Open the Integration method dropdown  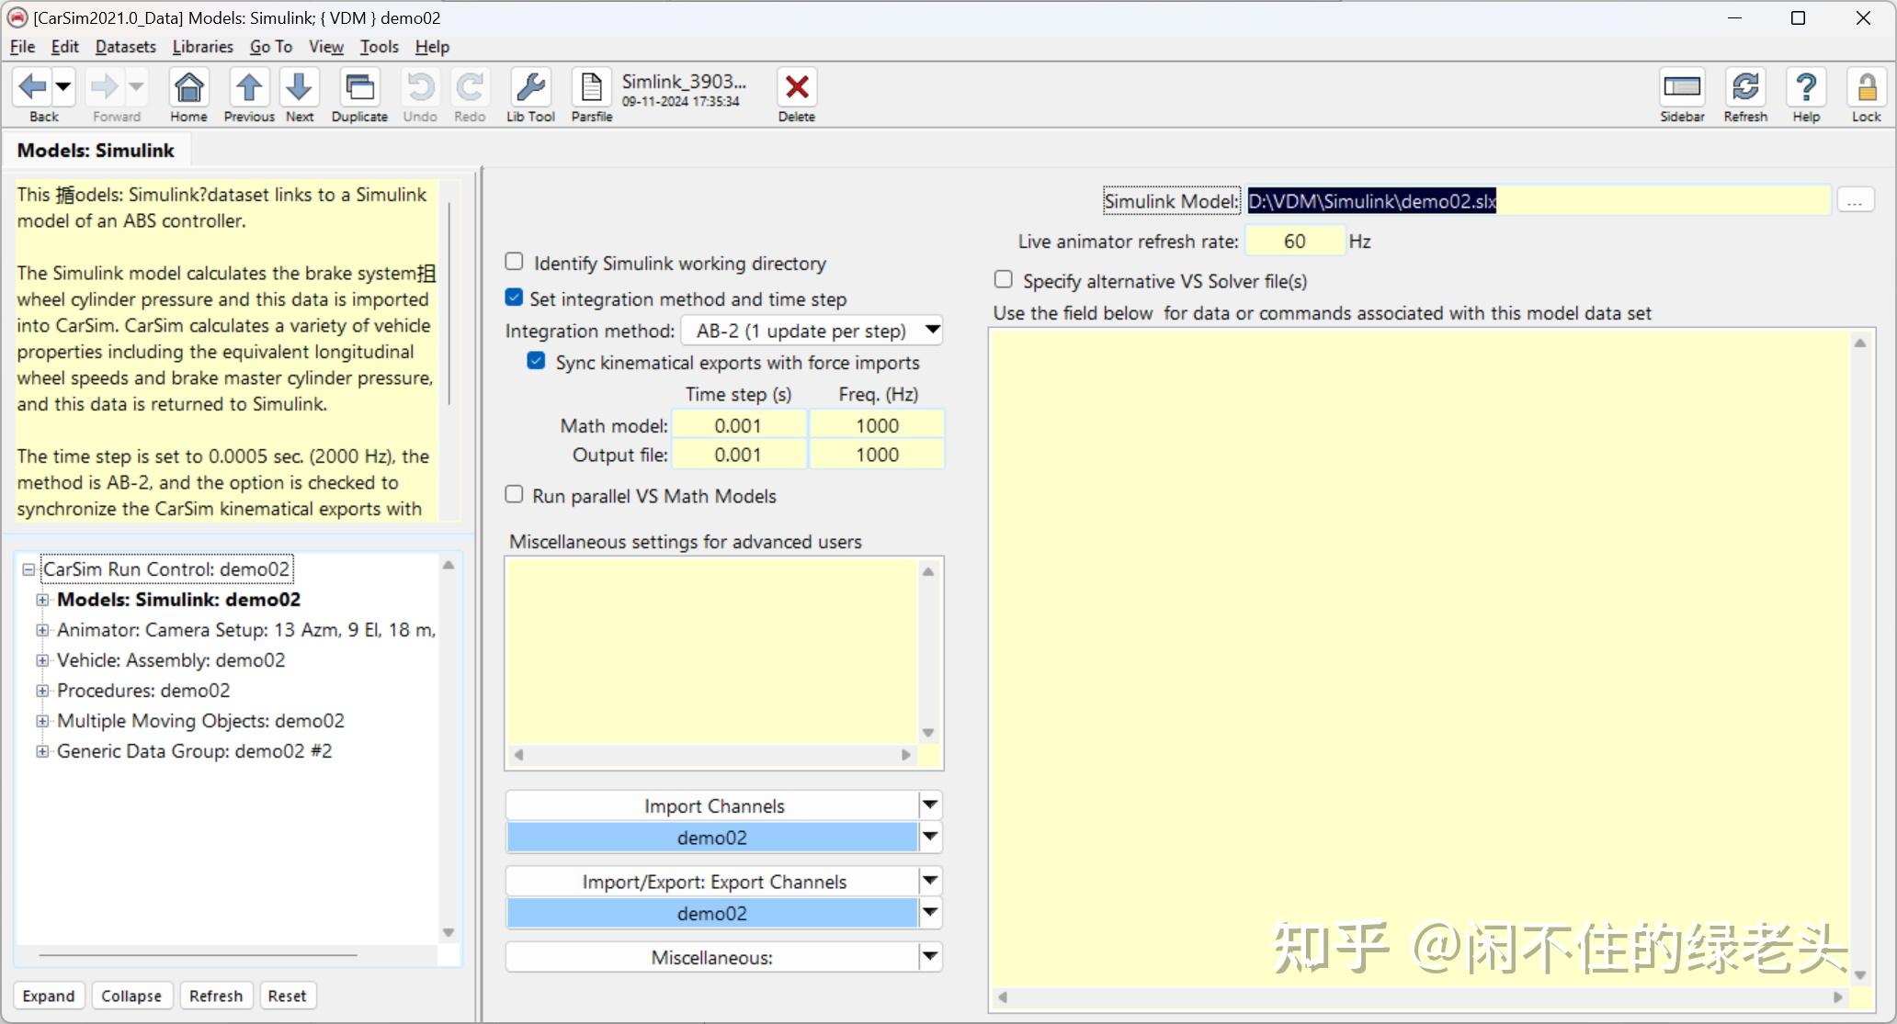932,330
